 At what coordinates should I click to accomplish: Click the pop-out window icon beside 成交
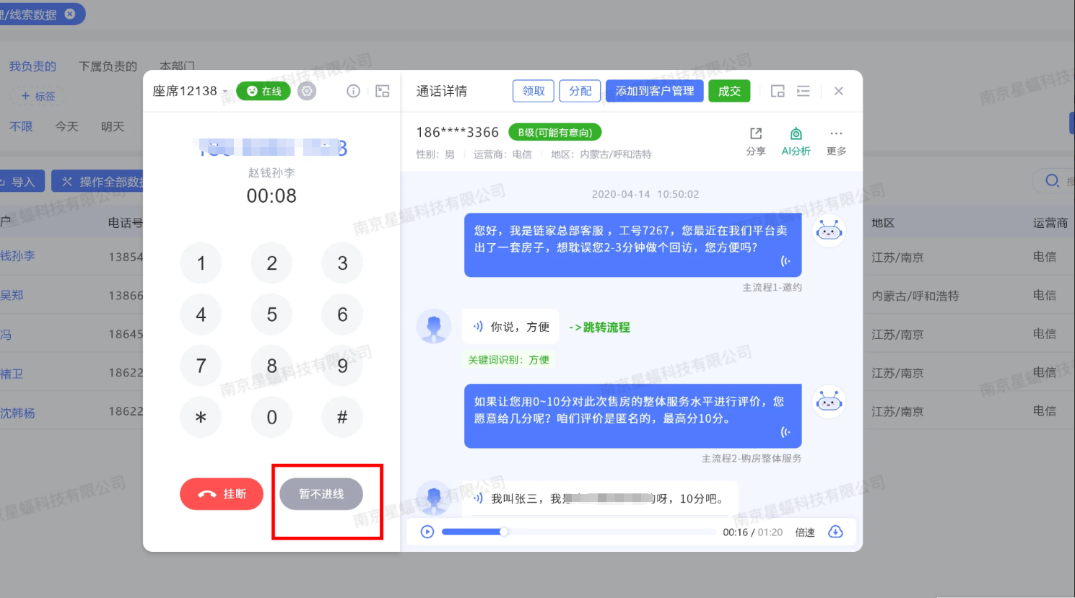point(778,91)
